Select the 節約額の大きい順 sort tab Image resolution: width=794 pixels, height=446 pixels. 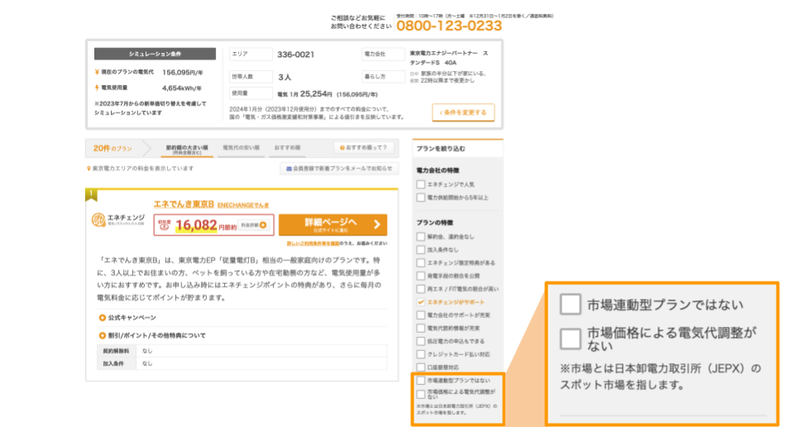(x=187, y=149)
